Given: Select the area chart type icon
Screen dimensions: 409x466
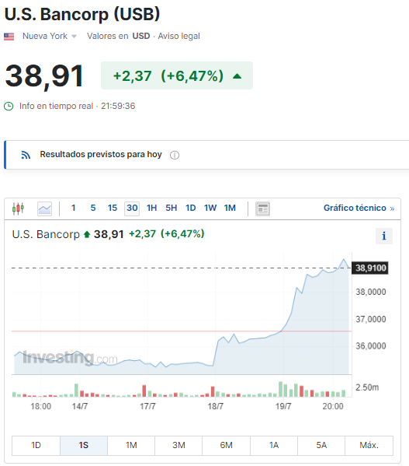Looking at the screenshot, I should point(44,208).
